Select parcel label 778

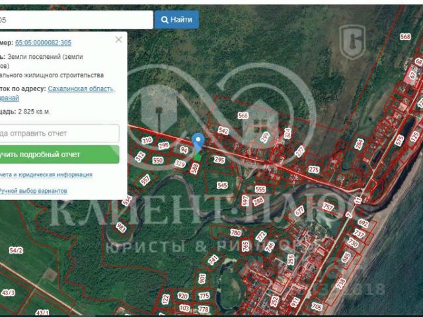pyautogui.click(x=204, y=309)
